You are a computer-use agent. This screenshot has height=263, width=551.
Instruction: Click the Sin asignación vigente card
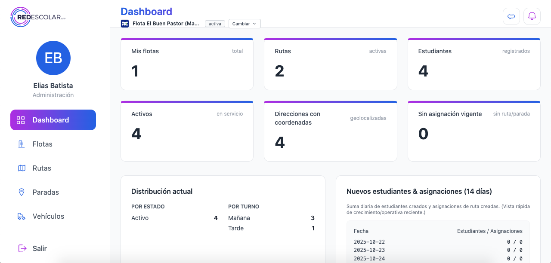pyautogui.click(x=474, y=131)
